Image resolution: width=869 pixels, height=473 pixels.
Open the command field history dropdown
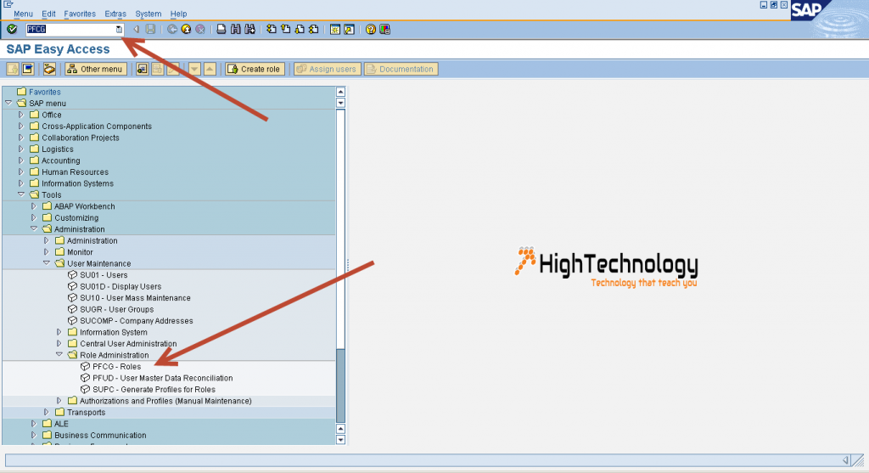(x=119, y=30)
